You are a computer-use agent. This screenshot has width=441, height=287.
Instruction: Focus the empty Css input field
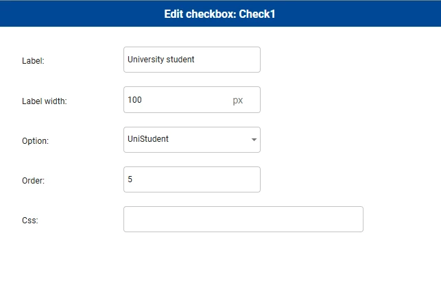coord(243,219)
